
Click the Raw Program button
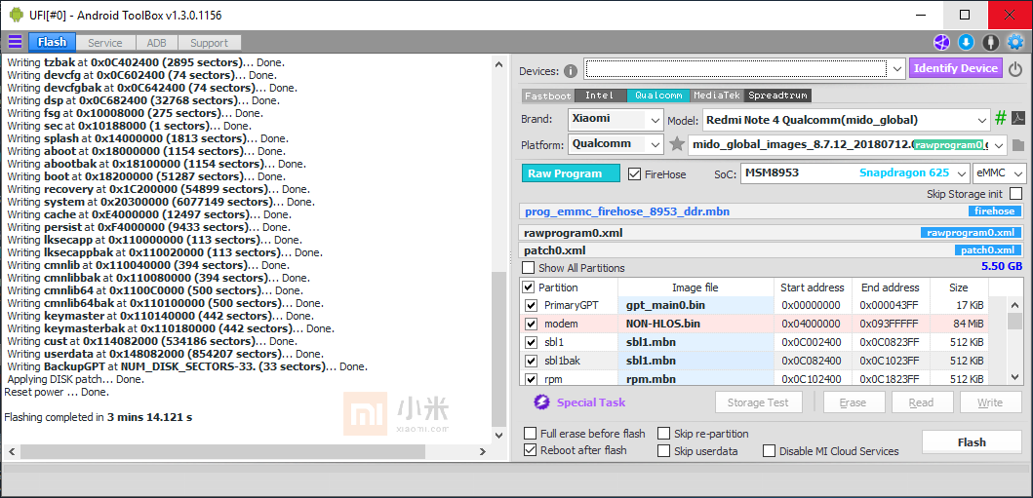[x=571, y=173]
